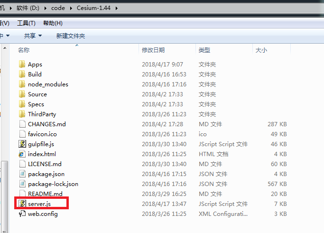The height and width of the screenshot is (233, 324).
Task: Open the Apps folder icon
Action: [22, 64]
